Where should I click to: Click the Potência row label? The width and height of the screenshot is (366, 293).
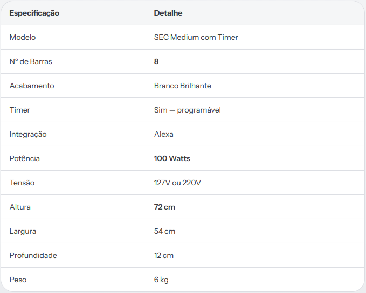coord(24,159)
